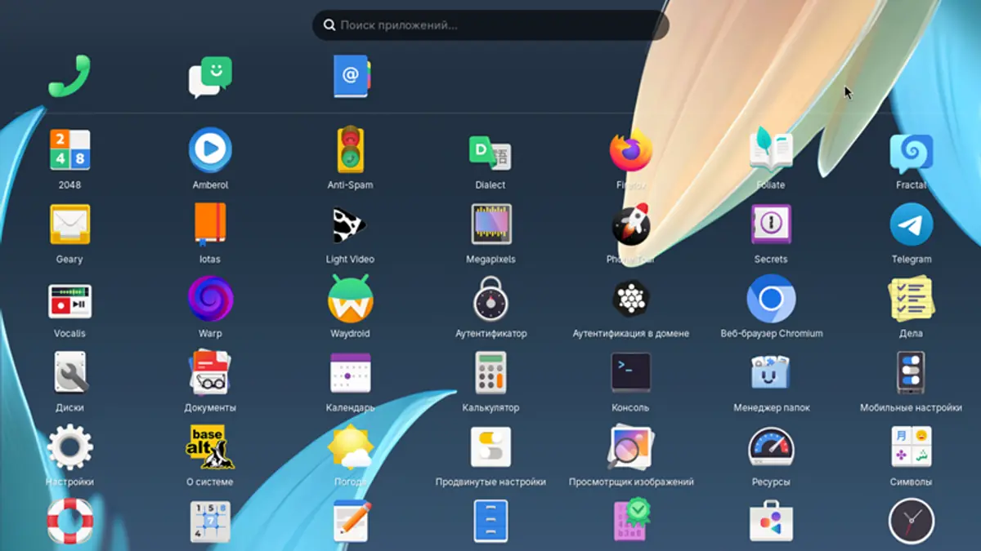Click the application search field
The width and height of the screenshot is (981, 551).
[x=490, y=25]
